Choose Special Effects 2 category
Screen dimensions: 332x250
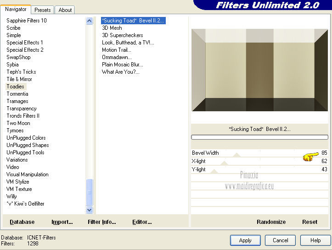click(25, 50)
